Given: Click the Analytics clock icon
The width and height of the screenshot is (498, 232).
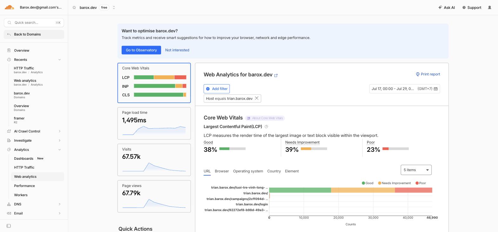Looking at the screenshot, I should (9, 150).
